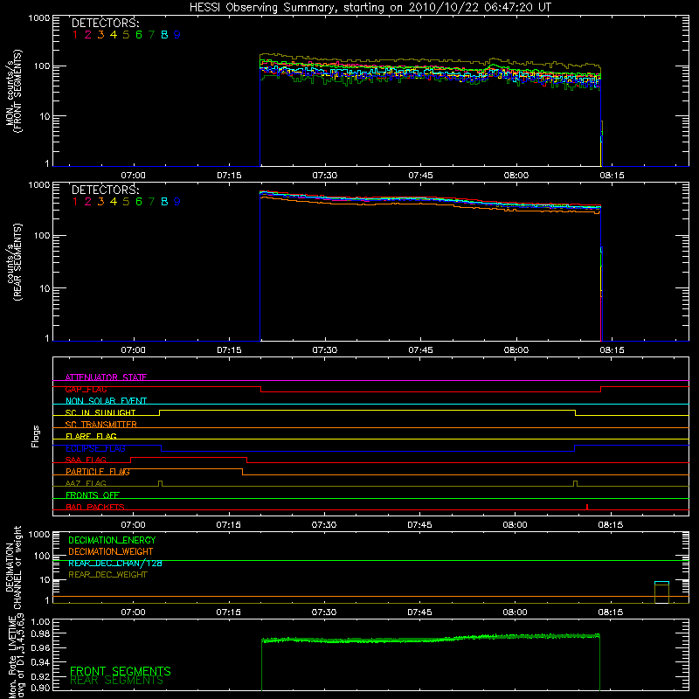699x699 pixels.
Task: Click the GAP_FLAG label
Action: pyautogui.click(x=86, y=389)
